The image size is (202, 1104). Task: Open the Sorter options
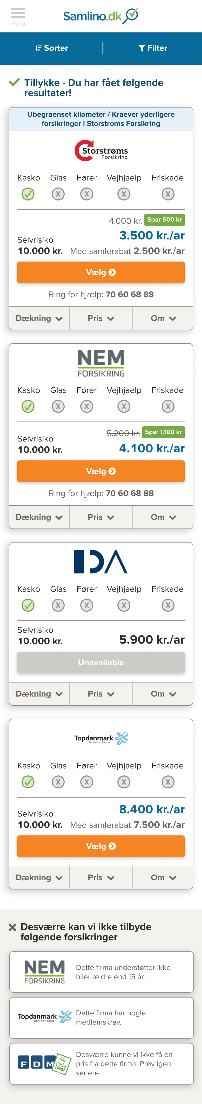coord(51,48)
